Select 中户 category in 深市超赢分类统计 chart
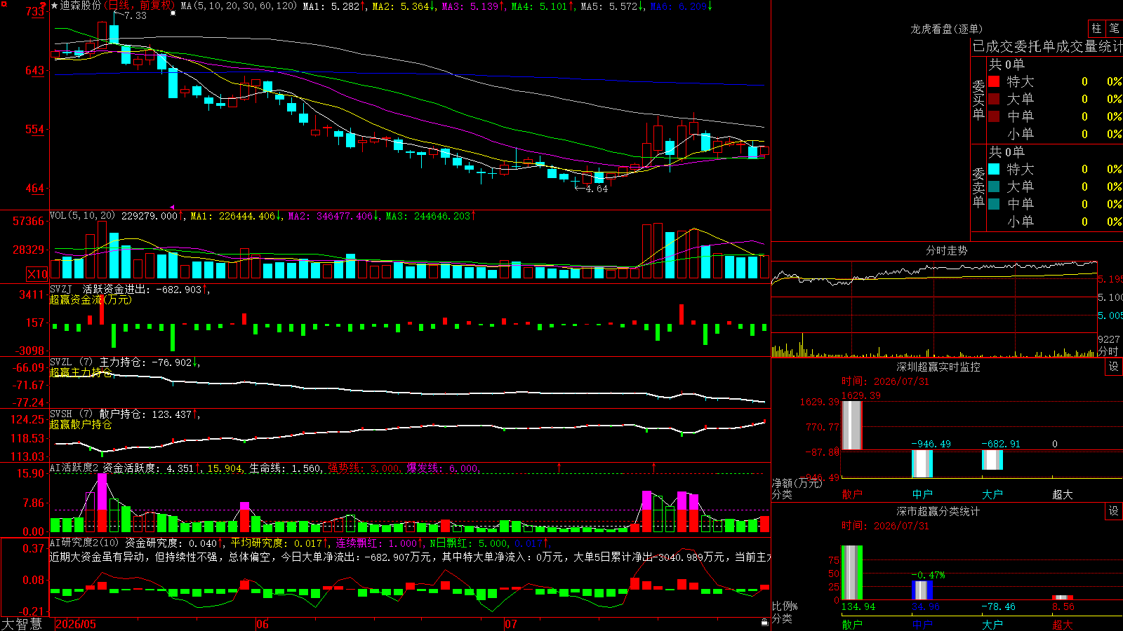The height and width of the screenshot is (631, 1123). pyautogui.click(x=922, y=624)
